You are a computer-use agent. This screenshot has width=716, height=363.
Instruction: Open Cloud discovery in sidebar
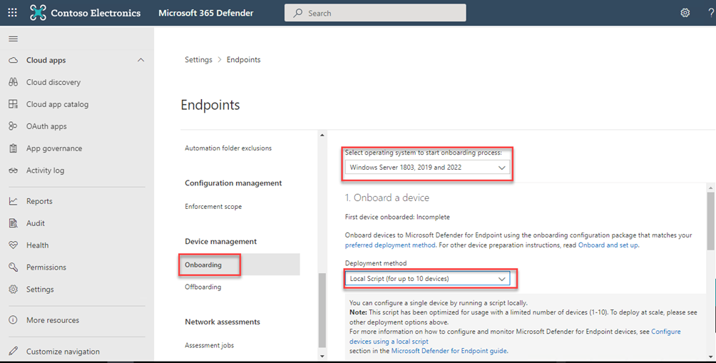[x=53, y=82]
